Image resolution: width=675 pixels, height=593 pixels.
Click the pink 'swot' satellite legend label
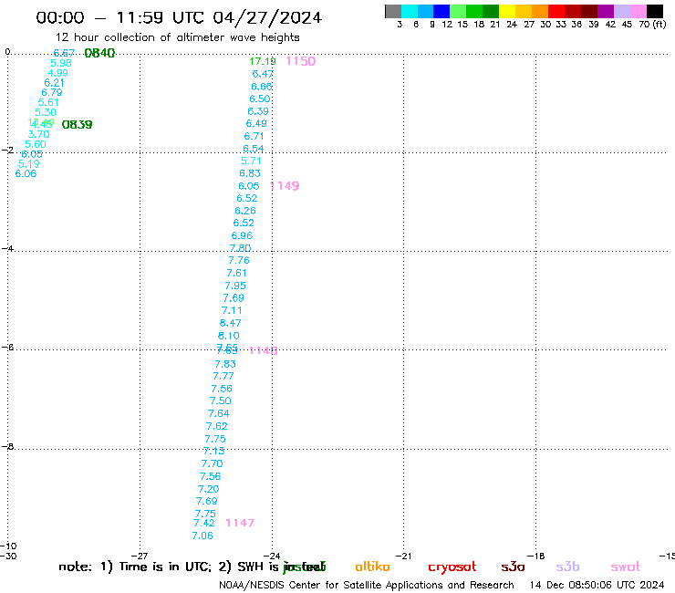click(626, 567)
